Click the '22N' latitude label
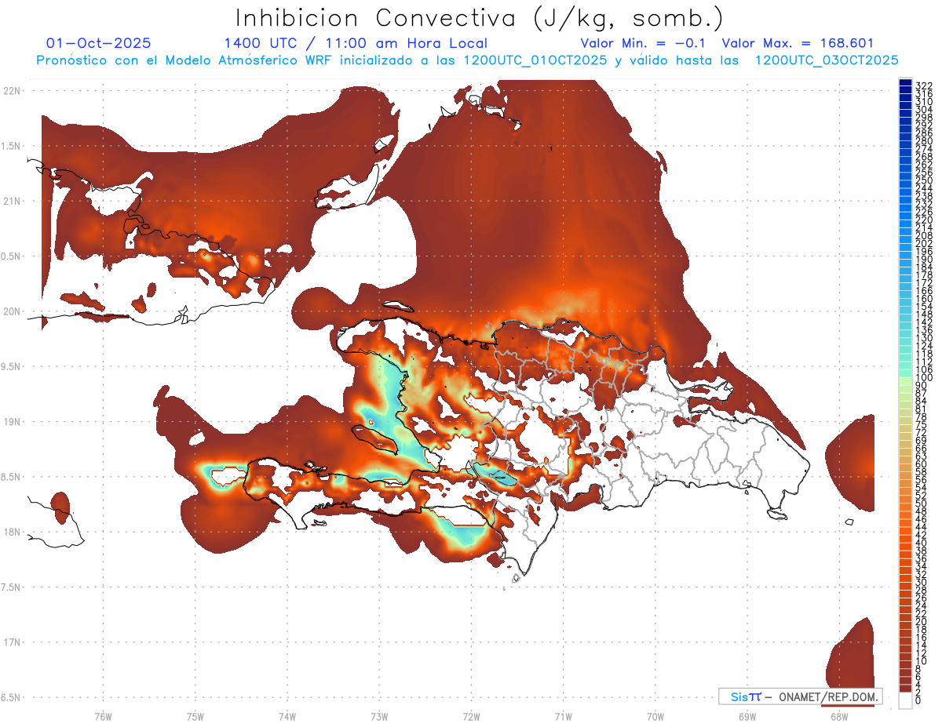 (x=11, y=91)
